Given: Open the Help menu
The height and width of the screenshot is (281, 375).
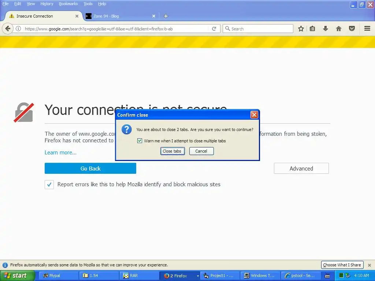Looking at the screenshot, I should click(x=102, y=4).
